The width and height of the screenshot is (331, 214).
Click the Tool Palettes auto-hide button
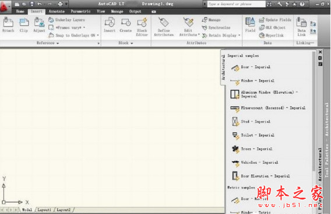[321, 58]
